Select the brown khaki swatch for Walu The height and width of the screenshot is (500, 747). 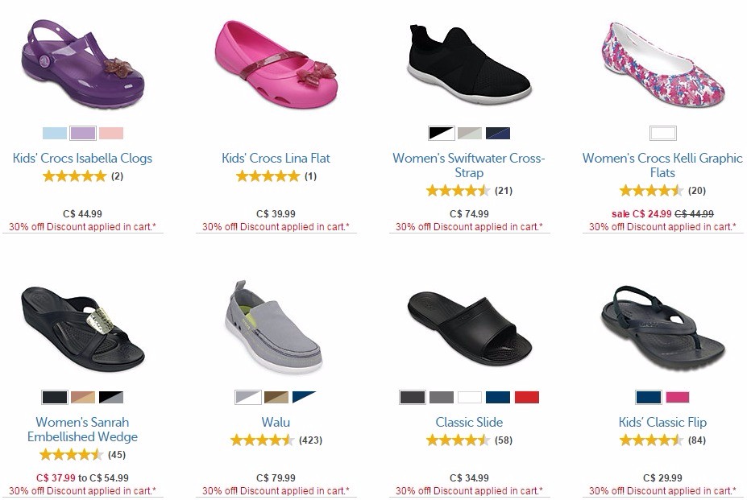click(x=276, y=397)
